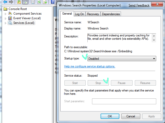Click the Stopped service status value
The image size is (165, 123).
pyautogui.click(x=93, y=76)
